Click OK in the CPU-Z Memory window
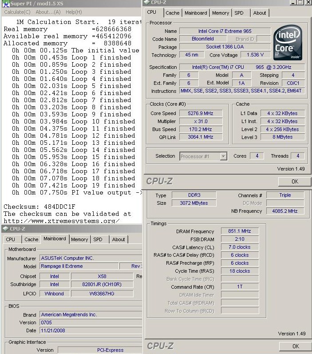This screenshot has height=354, width=312. (x=296, y=346)
